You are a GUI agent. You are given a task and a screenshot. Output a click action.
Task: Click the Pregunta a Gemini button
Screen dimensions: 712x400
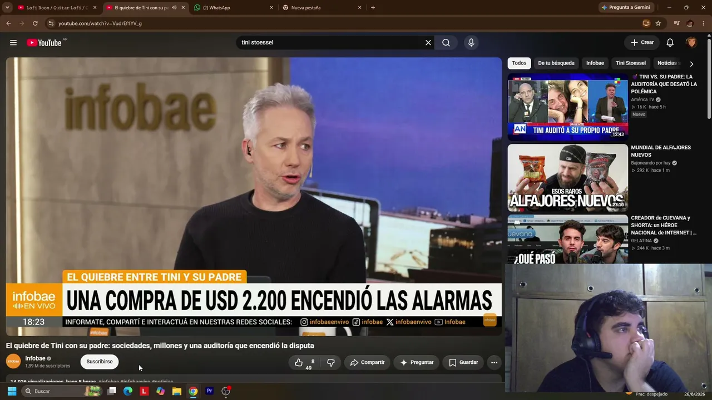click(625, 8)
